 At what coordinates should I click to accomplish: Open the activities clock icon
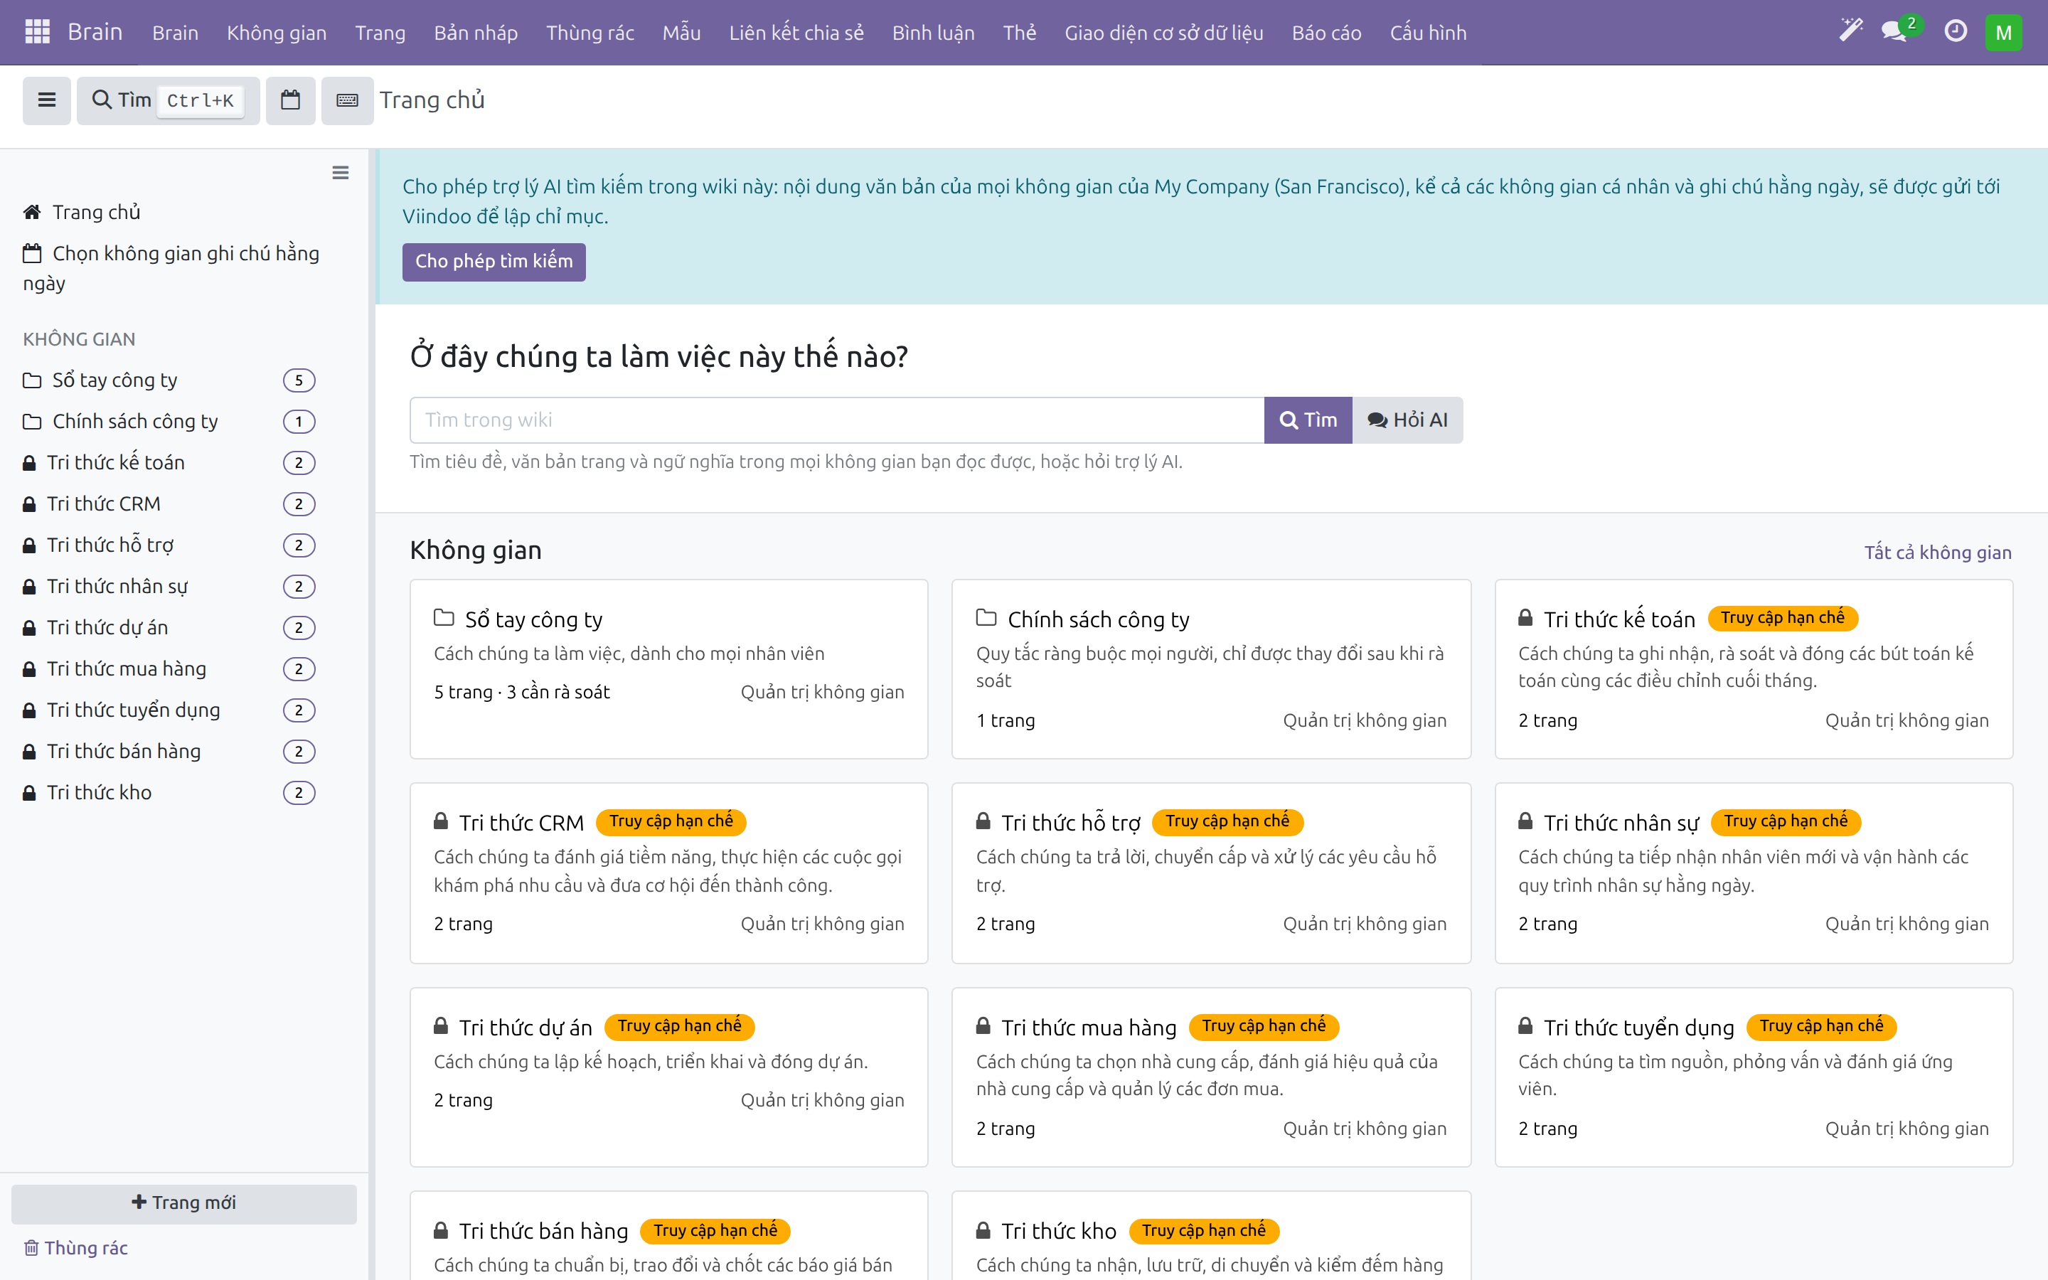[x=1955, y=31]
